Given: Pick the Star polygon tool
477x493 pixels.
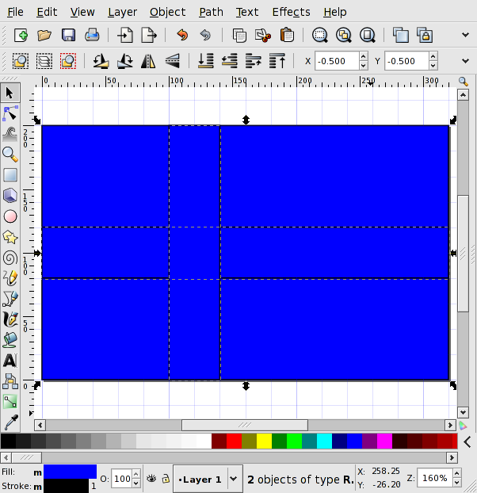Looking at the screenshot, I should point(10,236).
